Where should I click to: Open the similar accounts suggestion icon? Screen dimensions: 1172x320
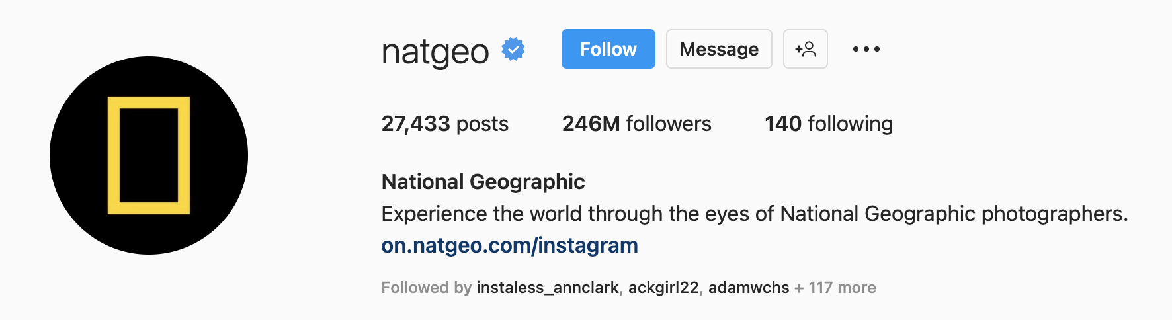pos(805,49)
